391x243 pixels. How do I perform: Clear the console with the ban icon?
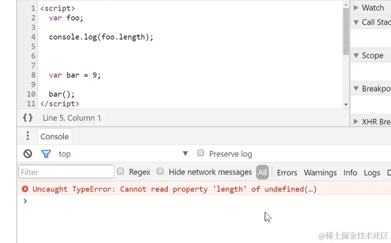coord(28,154)
